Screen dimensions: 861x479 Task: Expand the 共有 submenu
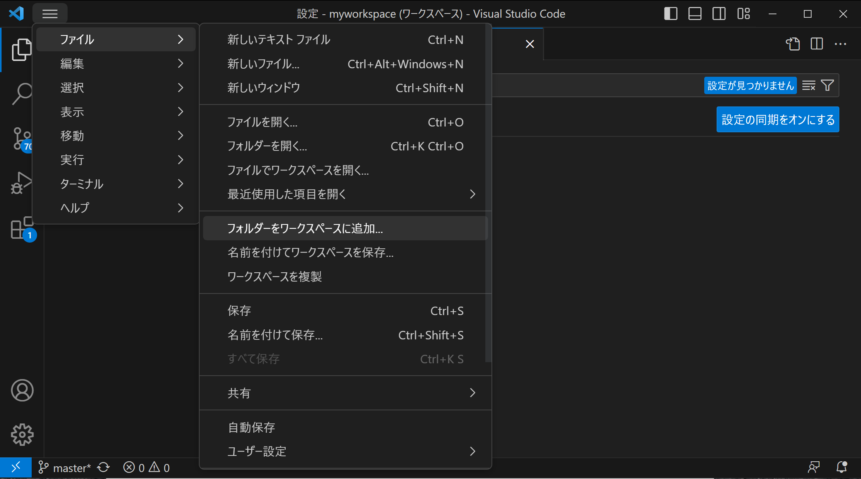click(x=345, y=393)
